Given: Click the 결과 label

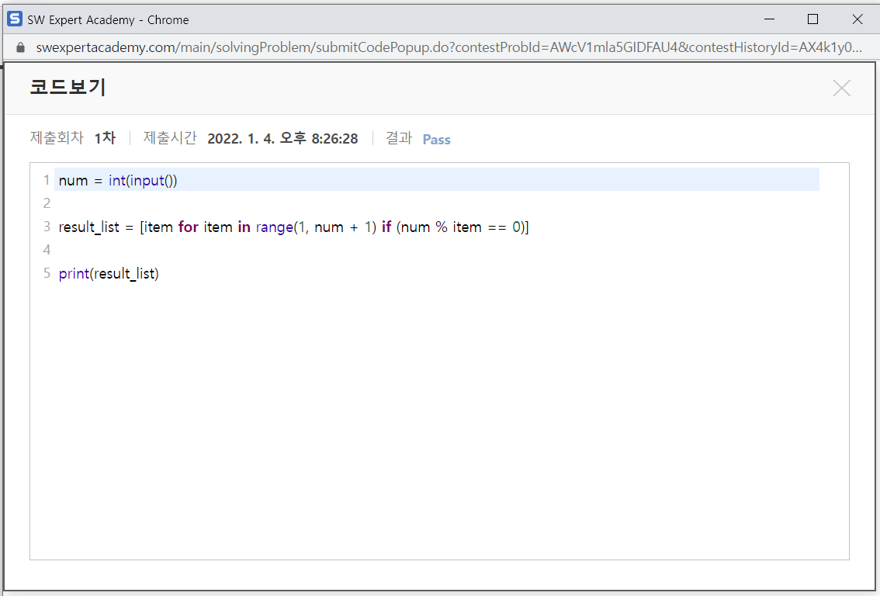Looking at the screenshot, I should 399,137.
